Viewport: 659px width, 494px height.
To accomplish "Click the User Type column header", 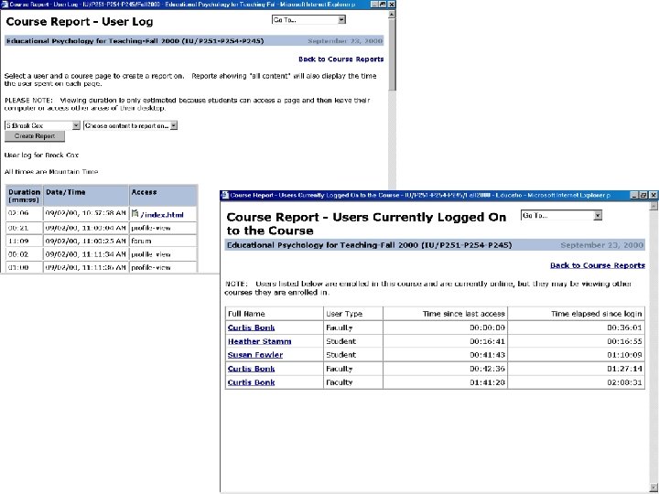I will 353,314.
